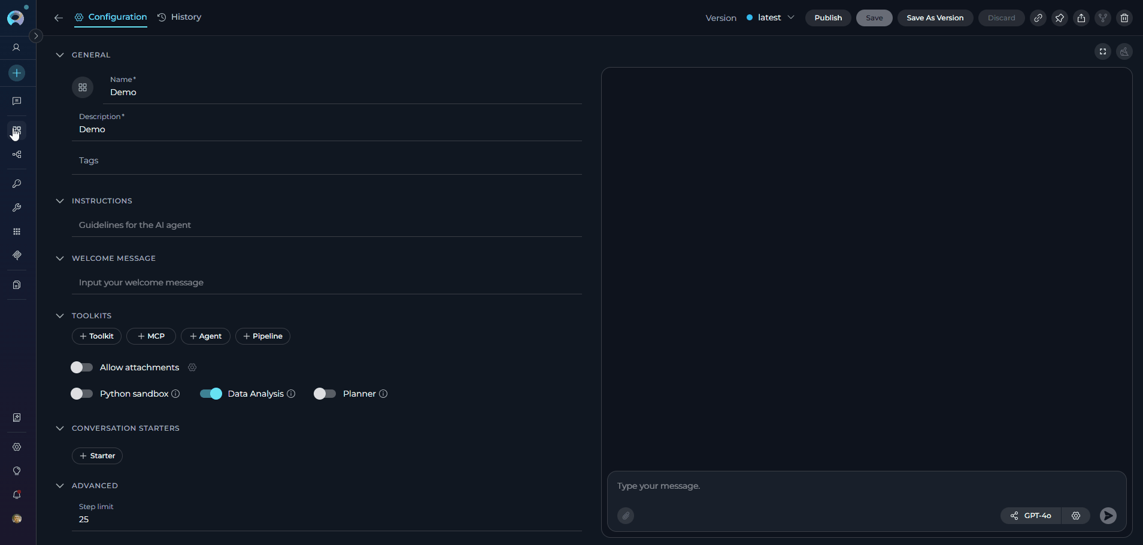Open settings gear in the sidebar
Image resolution: width=1143 pixels, height=545 pixels.
pos(17,447)
